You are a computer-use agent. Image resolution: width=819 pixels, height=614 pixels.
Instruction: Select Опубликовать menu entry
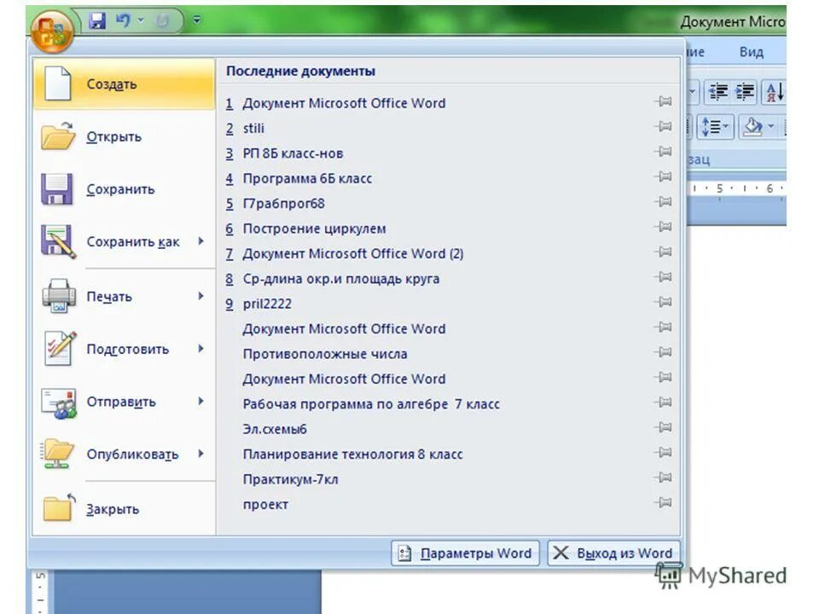click(x=124, y=454)
